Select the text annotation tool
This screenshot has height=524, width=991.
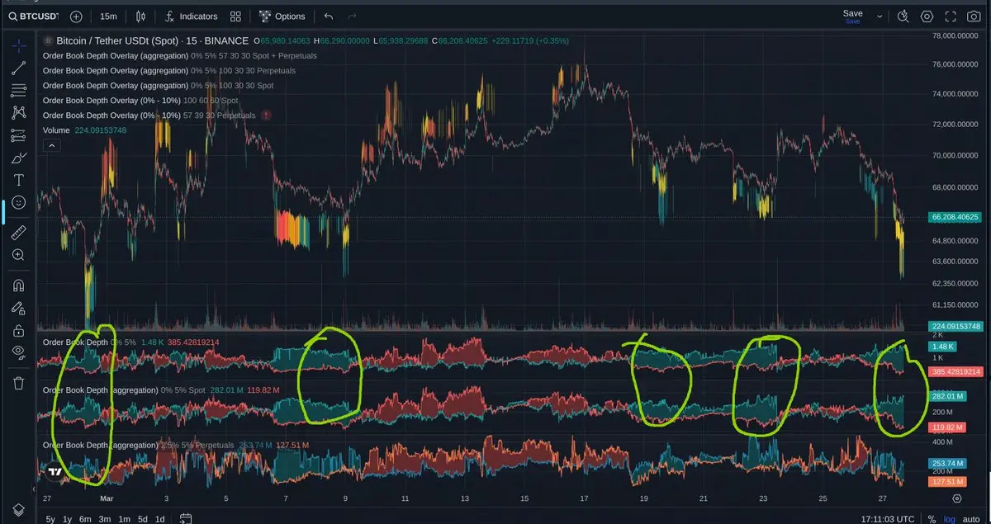(x=18, y=179)
